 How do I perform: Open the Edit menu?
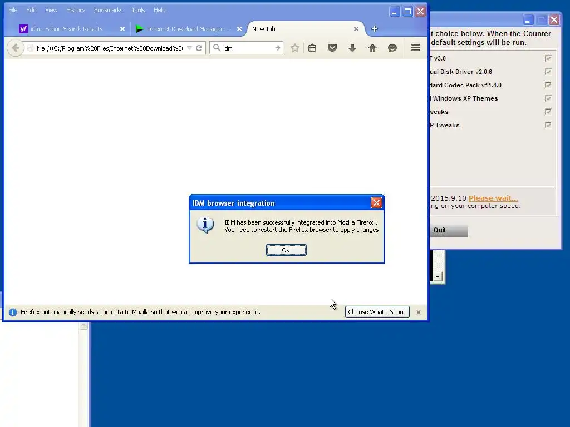coord(31,10)
